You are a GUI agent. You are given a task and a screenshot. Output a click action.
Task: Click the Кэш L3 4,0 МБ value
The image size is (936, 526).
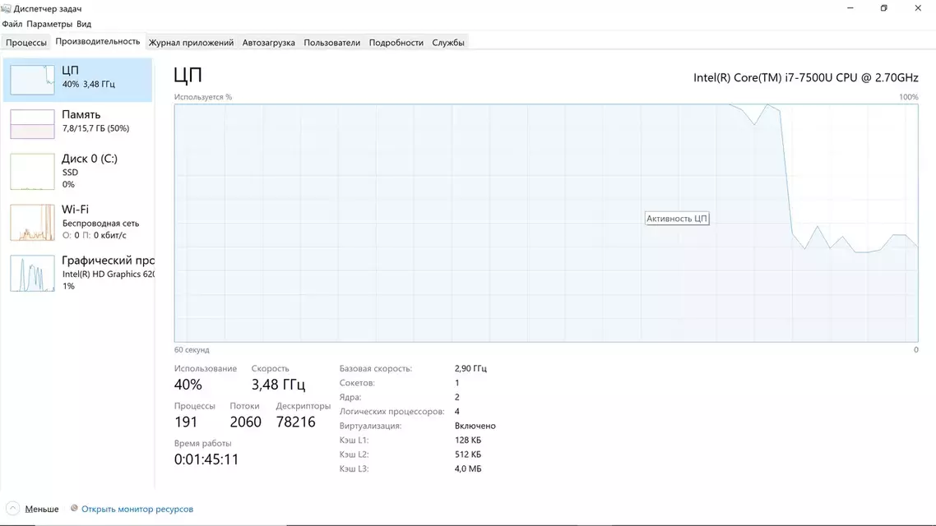(x=468, y=468)
